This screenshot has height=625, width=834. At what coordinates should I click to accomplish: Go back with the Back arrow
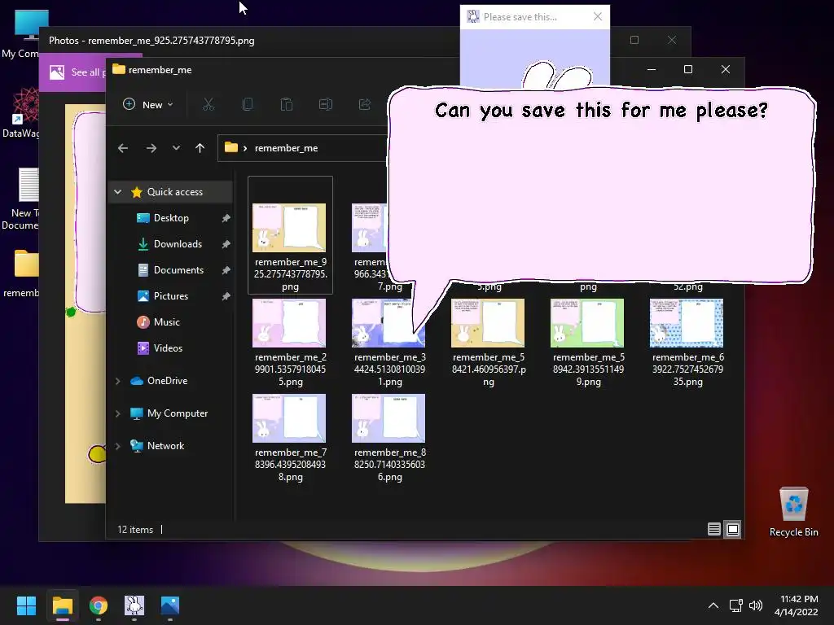[123, 148]
